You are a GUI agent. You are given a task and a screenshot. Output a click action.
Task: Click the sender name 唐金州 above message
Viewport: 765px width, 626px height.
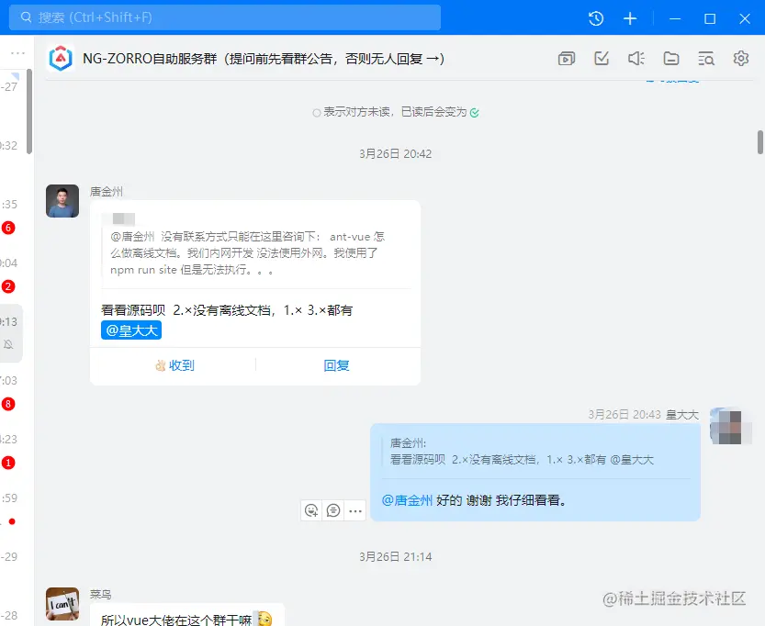click(107, 192)
